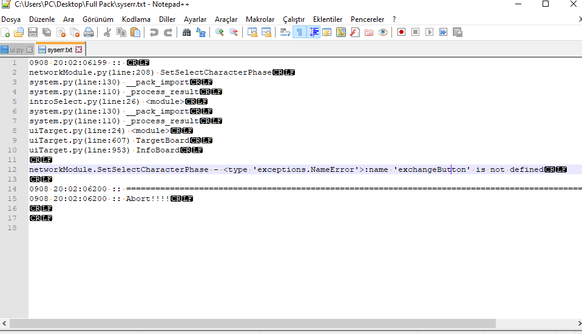Open Find with the binoculars icon
This screenshot has height=334, width=582.
coord(187,32)
